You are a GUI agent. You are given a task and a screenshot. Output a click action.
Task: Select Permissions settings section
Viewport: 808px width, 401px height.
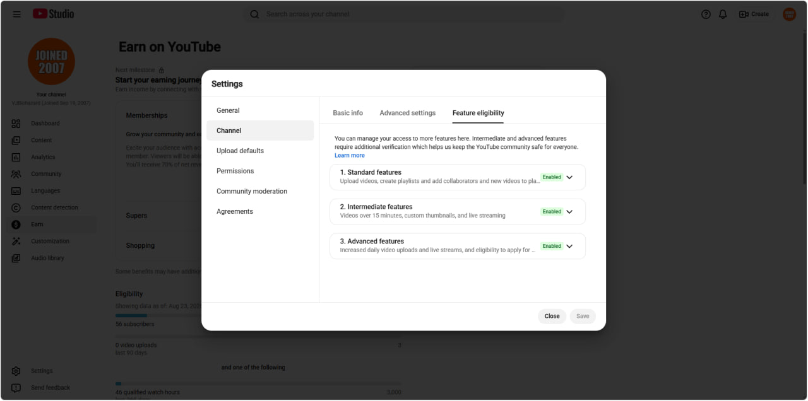click(260, 171)
